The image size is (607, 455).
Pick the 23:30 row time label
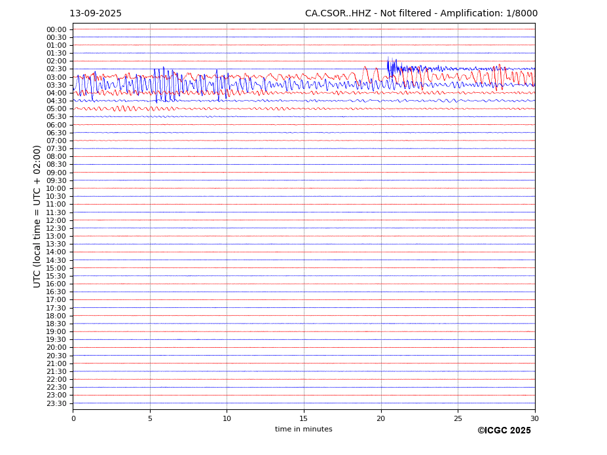(x=56, y=404)
